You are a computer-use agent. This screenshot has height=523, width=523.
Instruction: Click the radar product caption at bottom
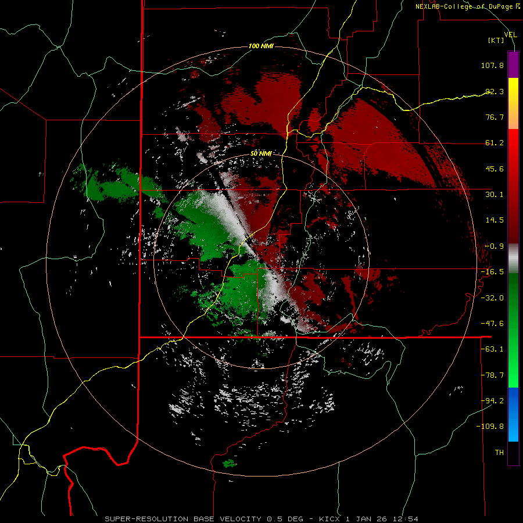tap(261, 519)
